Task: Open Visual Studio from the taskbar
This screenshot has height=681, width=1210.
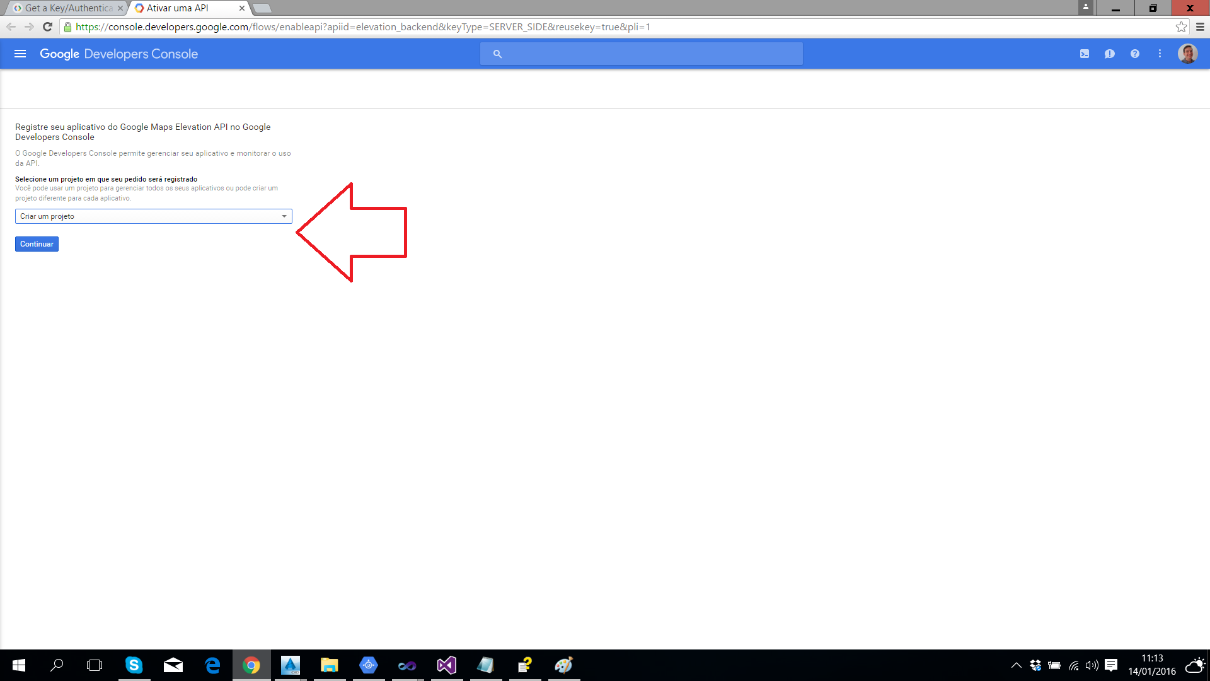Action: (447, 665)
